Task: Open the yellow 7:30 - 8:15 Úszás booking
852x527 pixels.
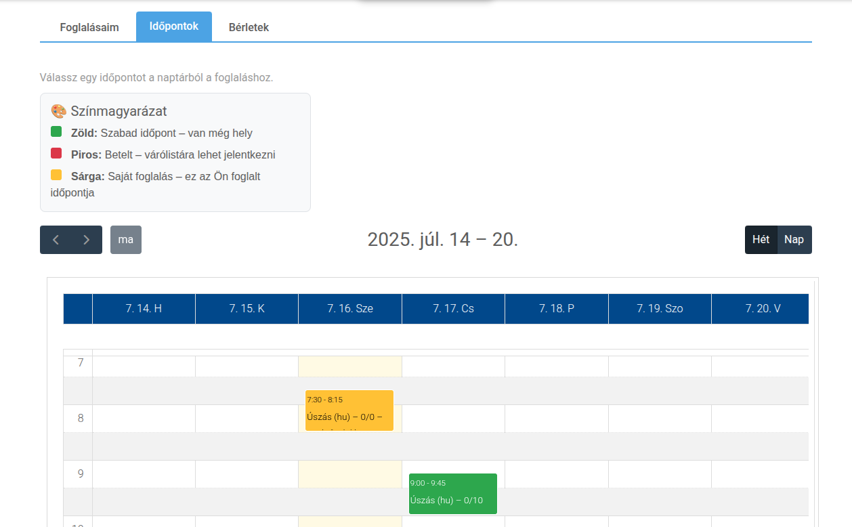Action: pyautogui.click(x=349, y=410)
